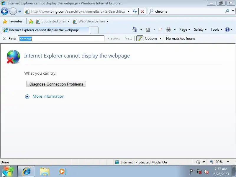Open the Help question mark menu
This screenshot has width=236, height=177.
point(229,29)
